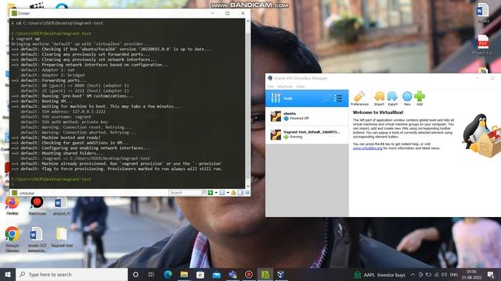Viewport: 501px width, 281px height.
Task: Create a New virtual machine in VirtualBox
Action: click(407, 98)
